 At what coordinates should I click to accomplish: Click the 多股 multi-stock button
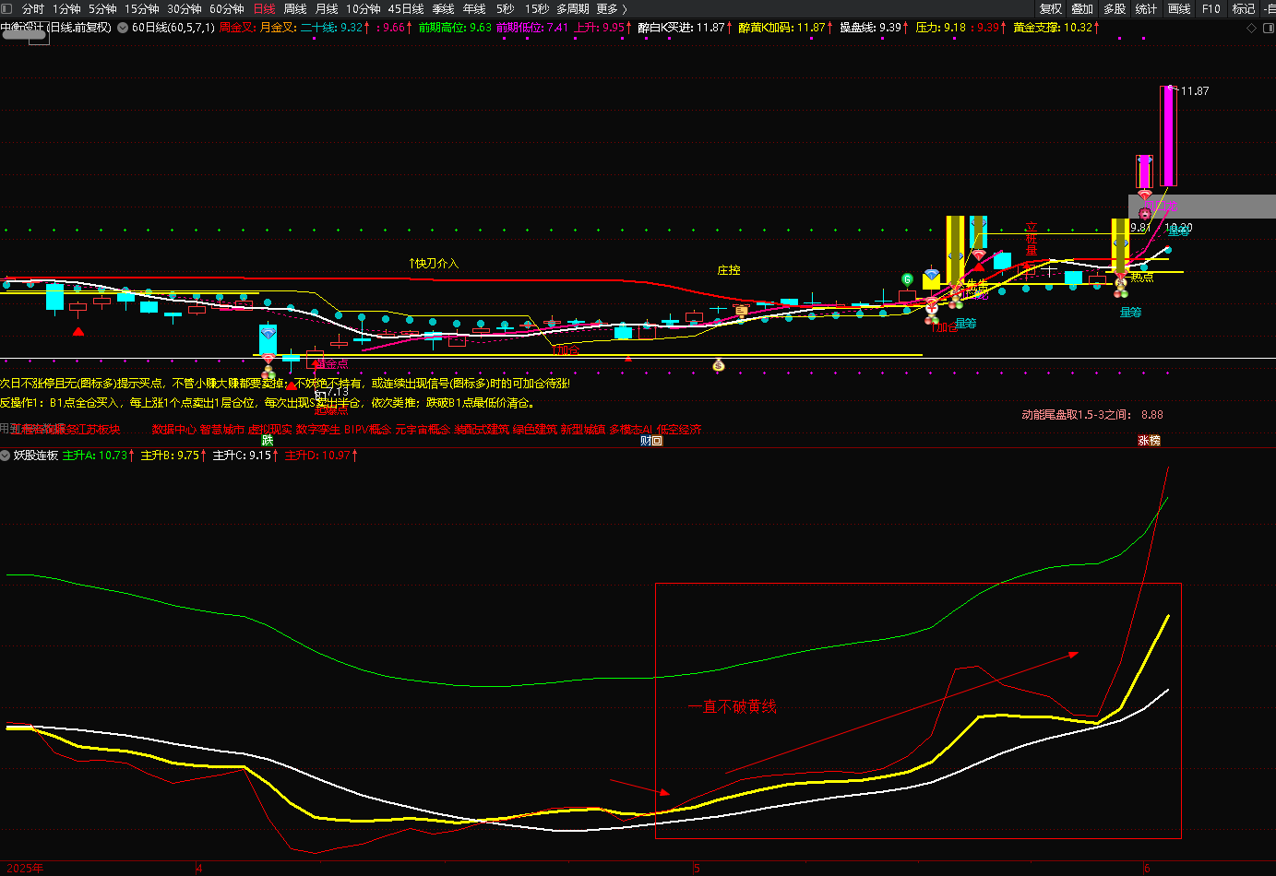tap(1115, 9)
